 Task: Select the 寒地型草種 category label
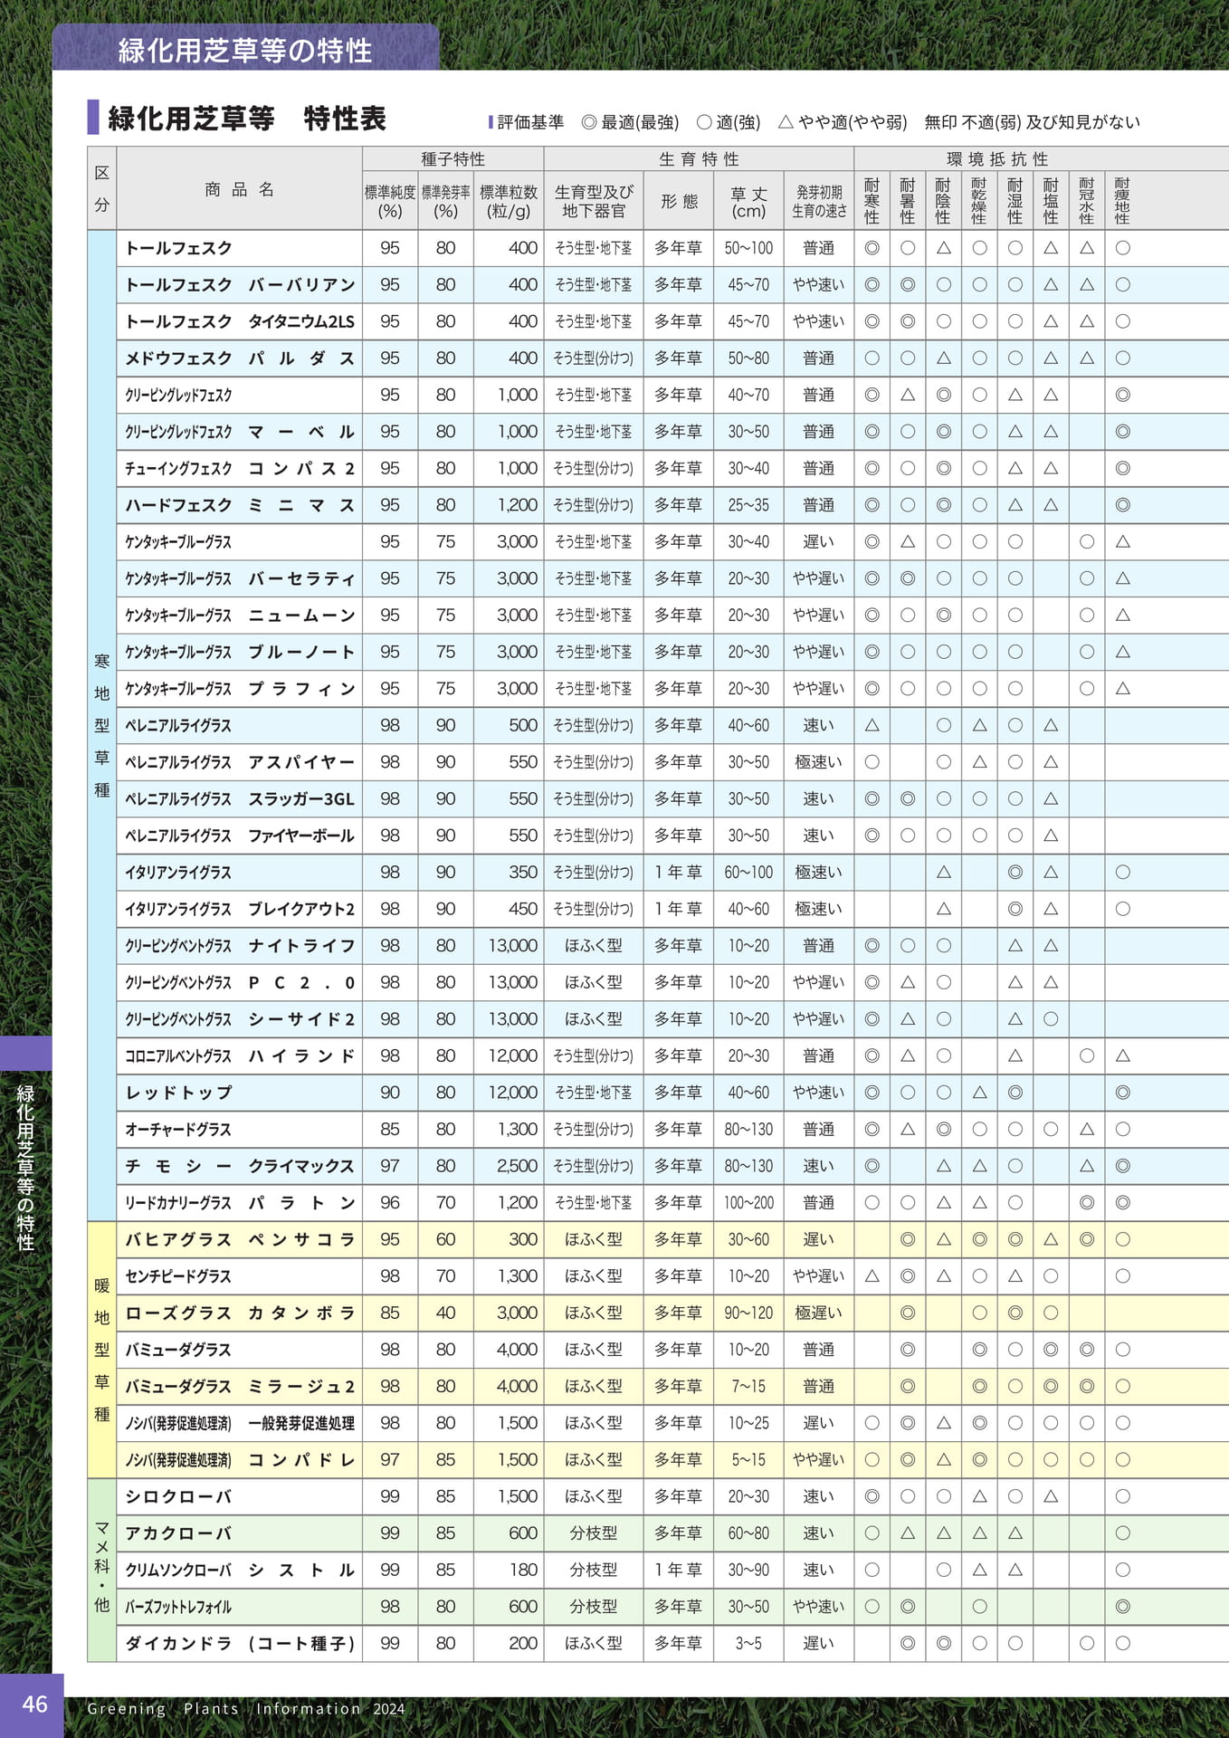pos(102,725)
